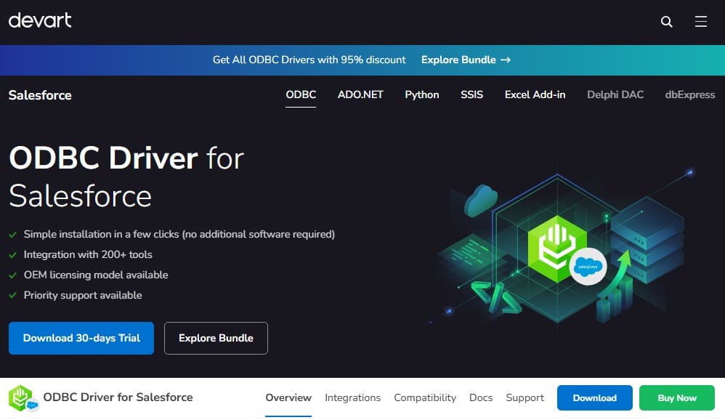
Task: Select the Excel Add-in tab
Action: tap(535, 94)
